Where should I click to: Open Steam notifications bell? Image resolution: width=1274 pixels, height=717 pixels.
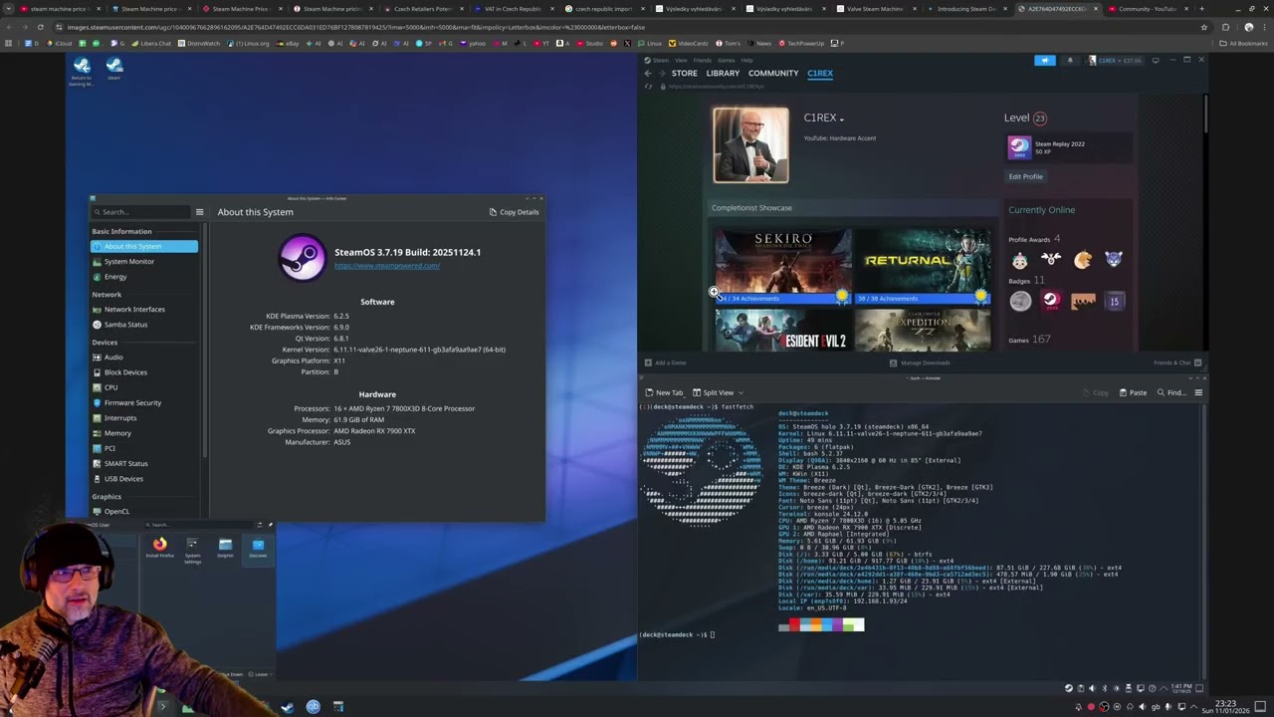(x=1070, y=60)
